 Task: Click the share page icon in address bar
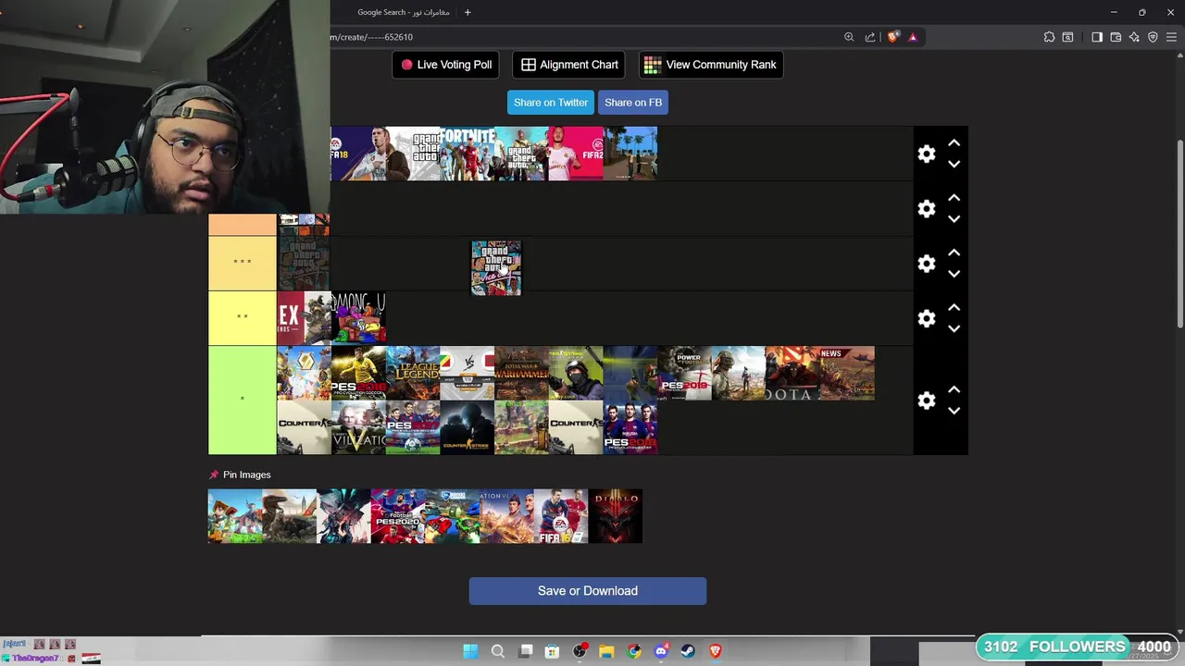point(870,37)
